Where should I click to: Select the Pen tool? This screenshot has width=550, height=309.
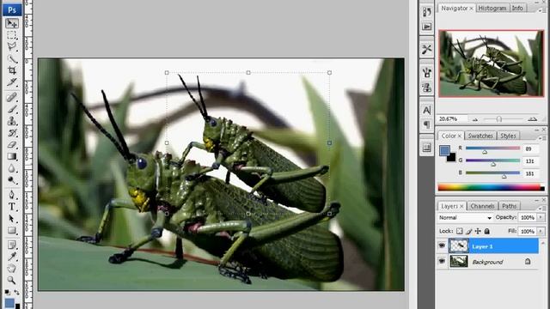point(11,195)
